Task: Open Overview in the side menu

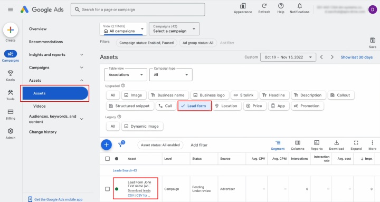Action: pos(38,29)
